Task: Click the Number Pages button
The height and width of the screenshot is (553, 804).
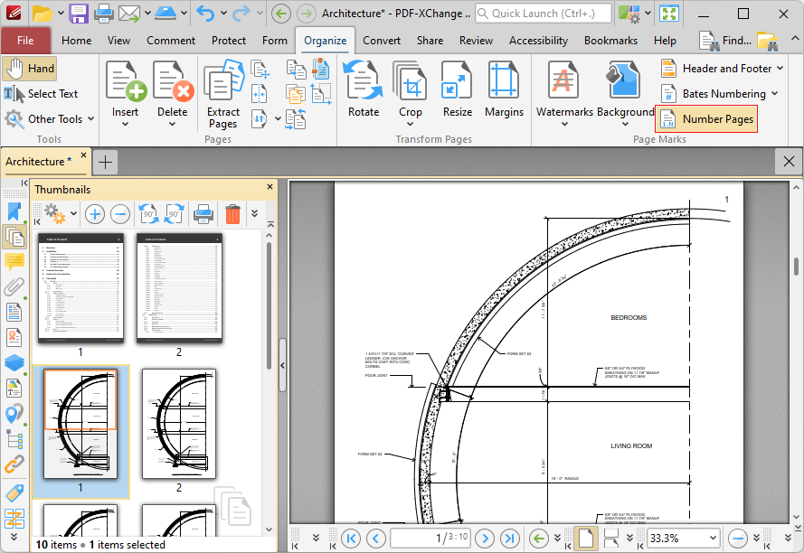Action: pyautogui.click(x=706, y=119)
